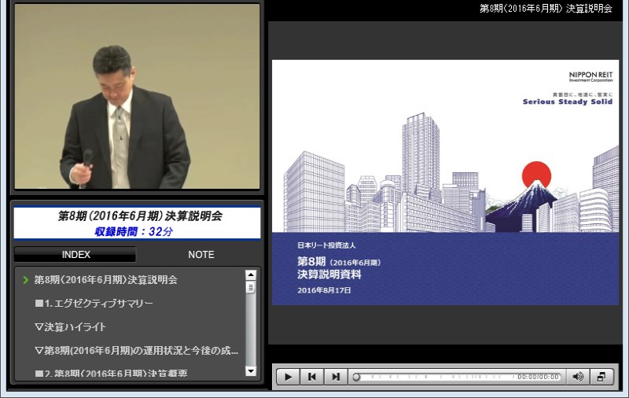Screen dimensions: 629x398
Task: Click the Serious Steady Solid slogan
Action: (x=568, y=101)
